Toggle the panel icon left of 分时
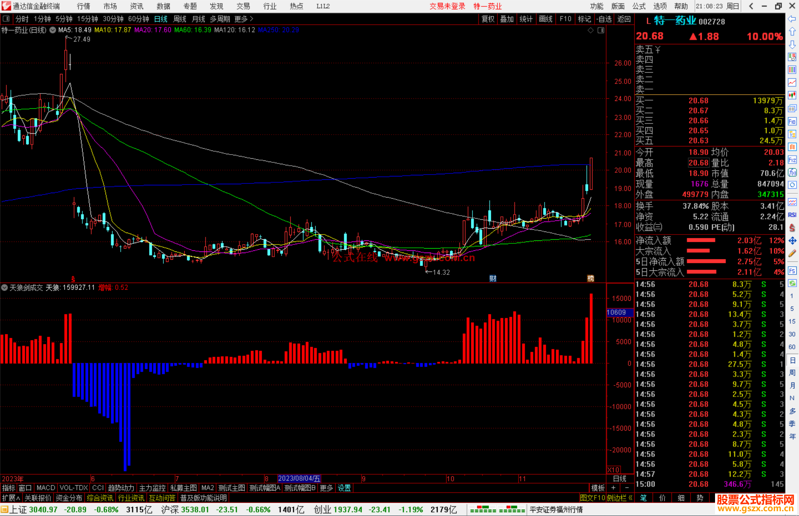This screenshot has height=516, width=799. pyautogui.click(x=6, y=19)
